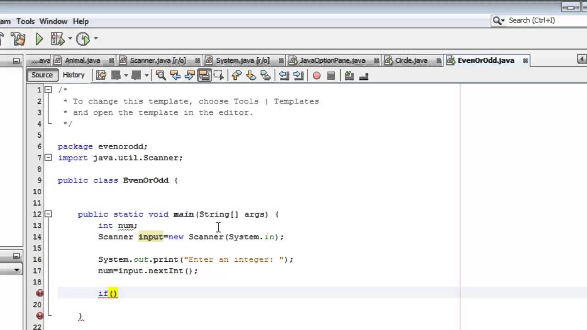Close the Animal.java tab
The height and width of the screenshot is (330, 587).
111,60
